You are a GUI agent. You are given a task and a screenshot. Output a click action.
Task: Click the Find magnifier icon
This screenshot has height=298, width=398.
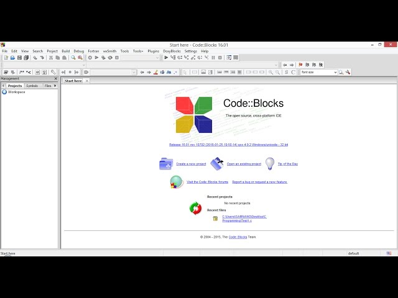(x=73, y=58)
